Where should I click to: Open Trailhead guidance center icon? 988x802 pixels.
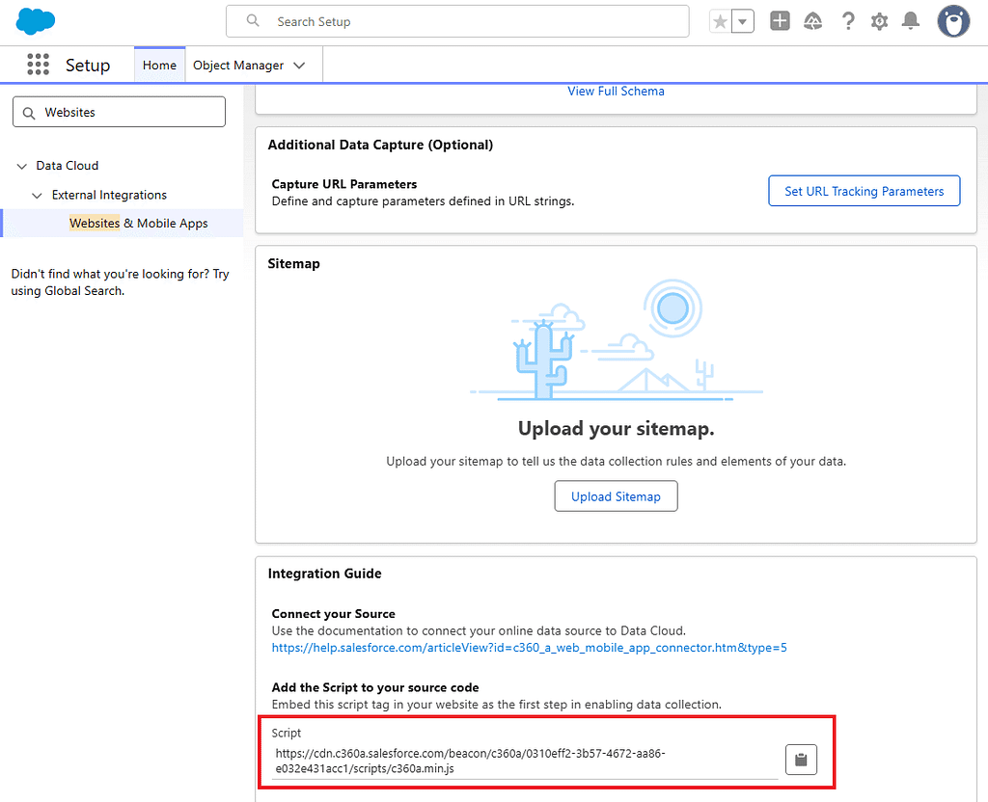812,21
